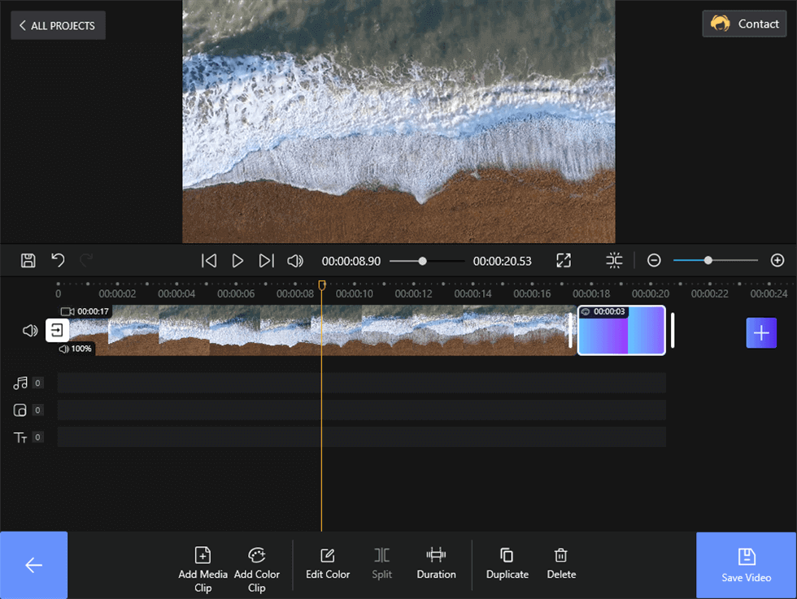The width and height of the screenshot is (797, 599).
Task: Open the Contact support button
Action: (x=744, y=24)
